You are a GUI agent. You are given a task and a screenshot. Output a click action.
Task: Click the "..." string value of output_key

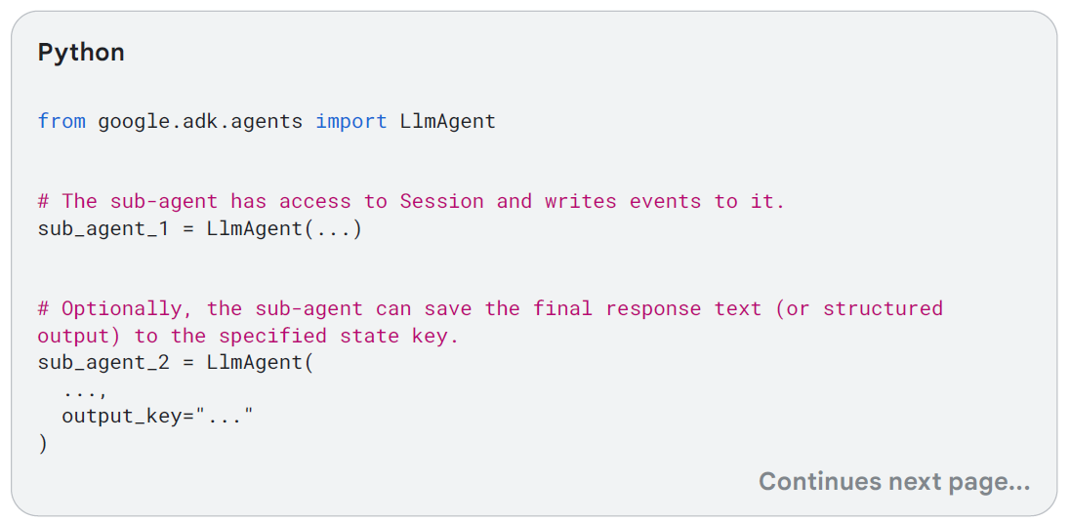pos(224,417)
